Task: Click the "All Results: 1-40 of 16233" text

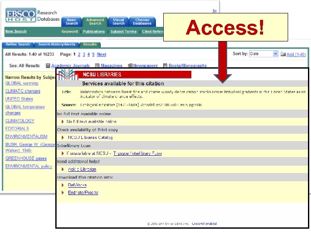Action: (x=29, y=54)
